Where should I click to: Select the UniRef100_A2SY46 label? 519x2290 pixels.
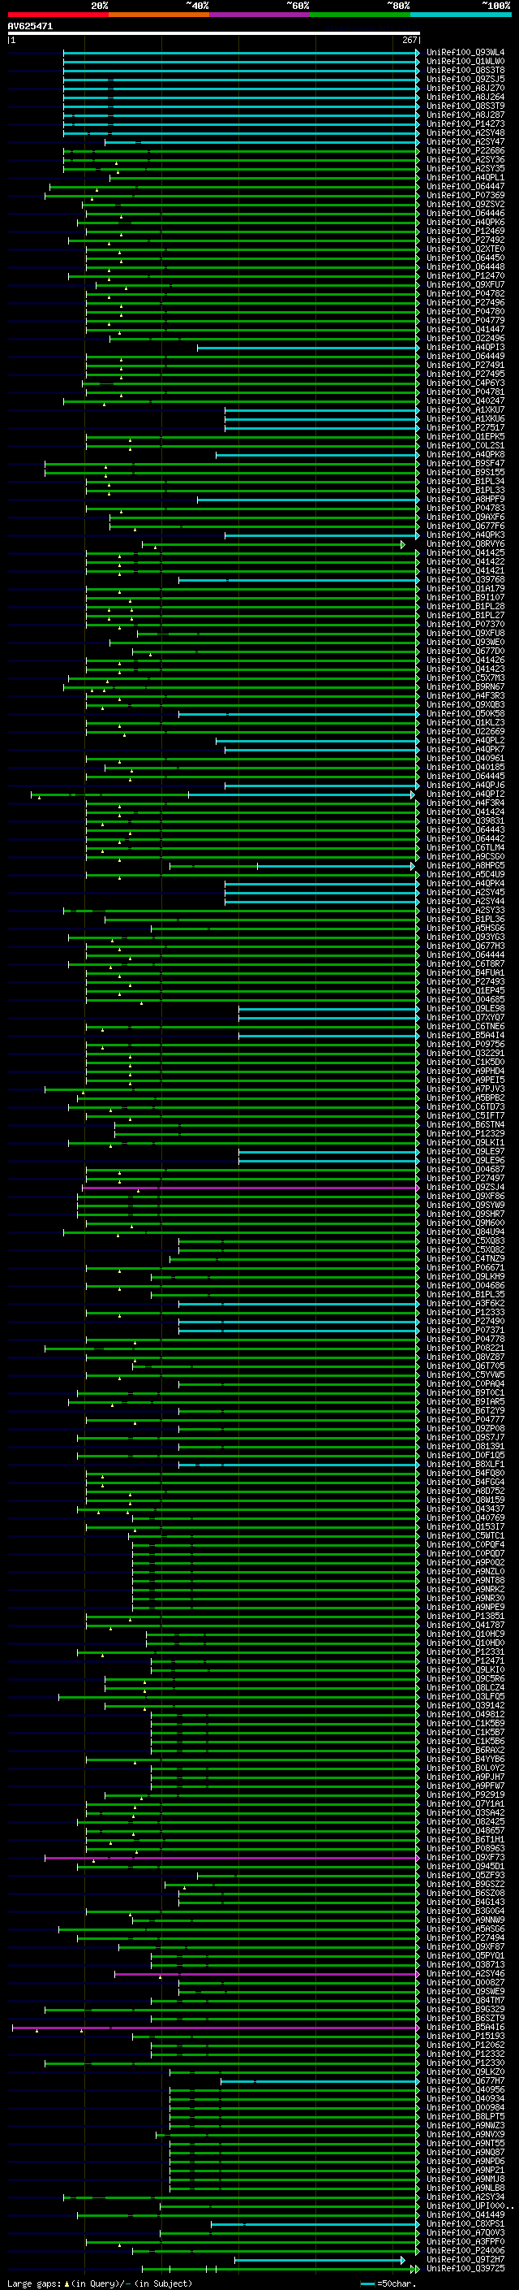pyautogui.click(x=465, y=1973)
